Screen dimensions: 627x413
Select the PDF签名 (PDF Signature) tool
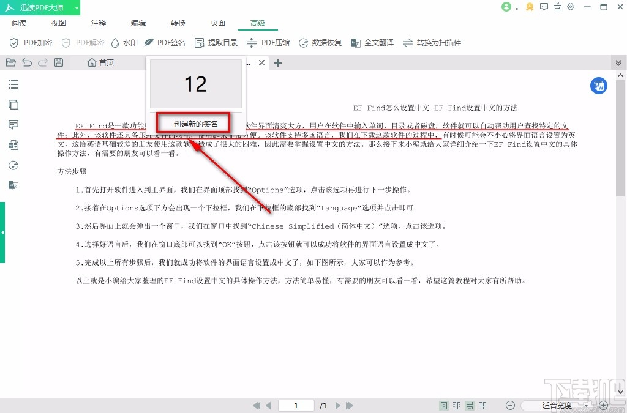click(164, 42)
